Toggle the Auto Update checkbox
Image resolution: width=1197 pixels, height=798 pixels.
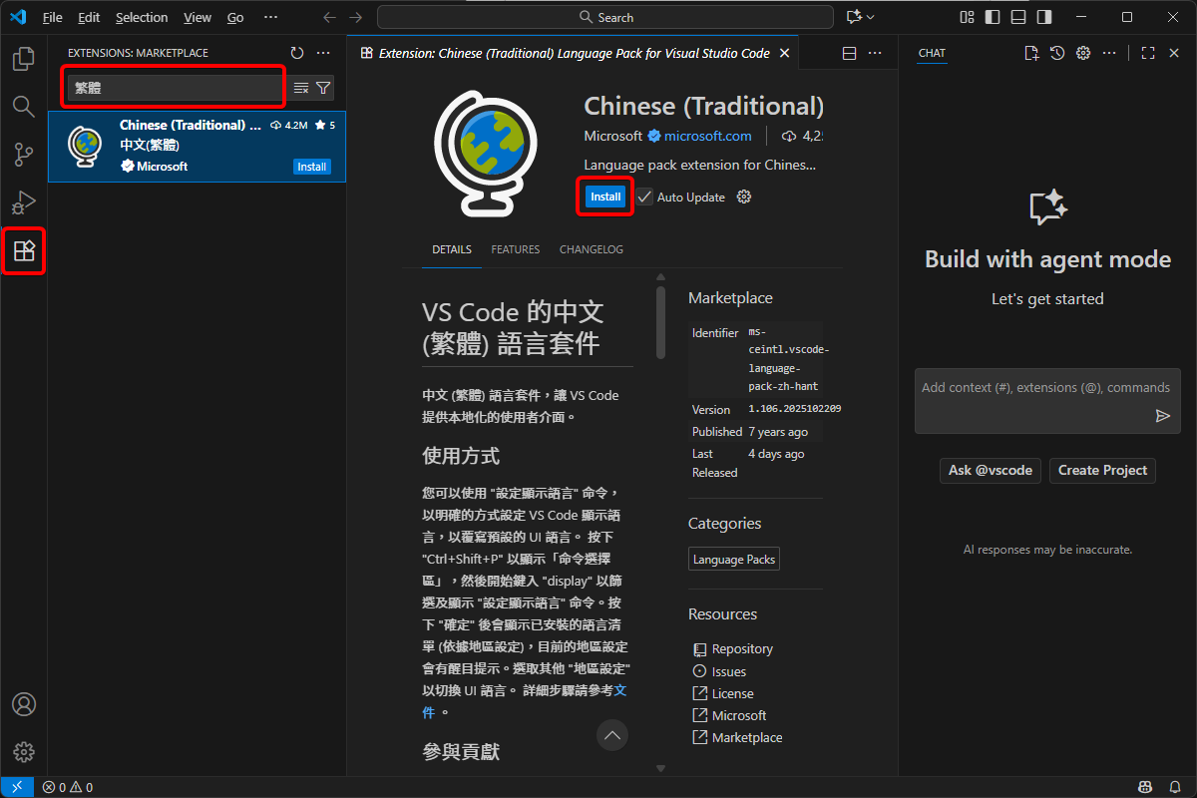[x=645, y=197]
